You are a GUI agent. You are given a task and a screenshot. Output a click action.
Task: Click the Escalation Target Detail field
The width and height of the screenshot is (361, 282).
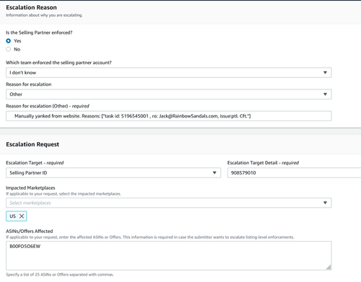tap(294, 172)
